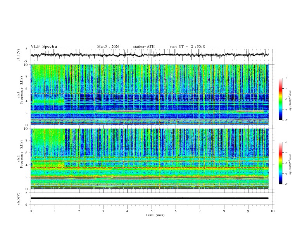Click inside the ch.1 spectrogram panel
This screenshot has width=307, height=237.
[149, 94]
